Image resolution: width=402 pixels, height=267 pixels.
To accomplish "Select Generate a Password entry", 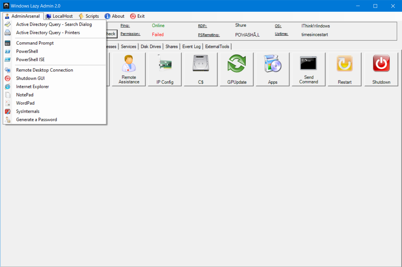I will [x=55, y=120].
